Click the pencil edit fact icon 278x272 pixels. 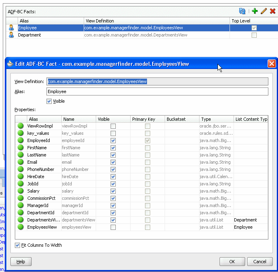pos(264,11)
